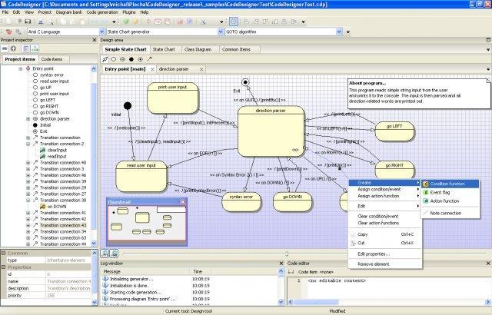Toggle the list view button in Project inspector

tap(25, 48)
